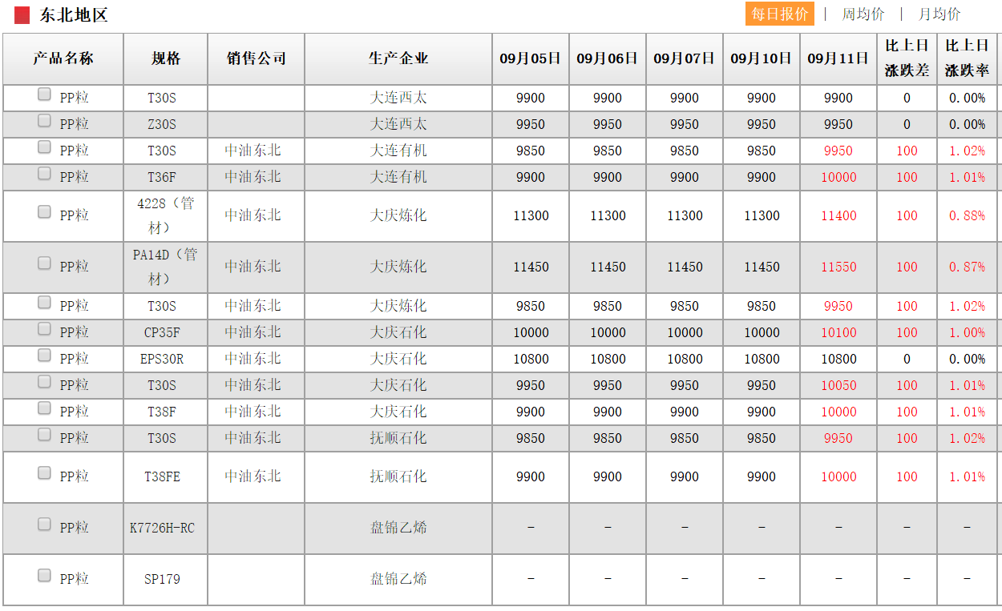Open 中油东北 link in T30S 抚顺石化 row
The height and width of the screenshot is (611, 1002).
click(x=253, y=438)
